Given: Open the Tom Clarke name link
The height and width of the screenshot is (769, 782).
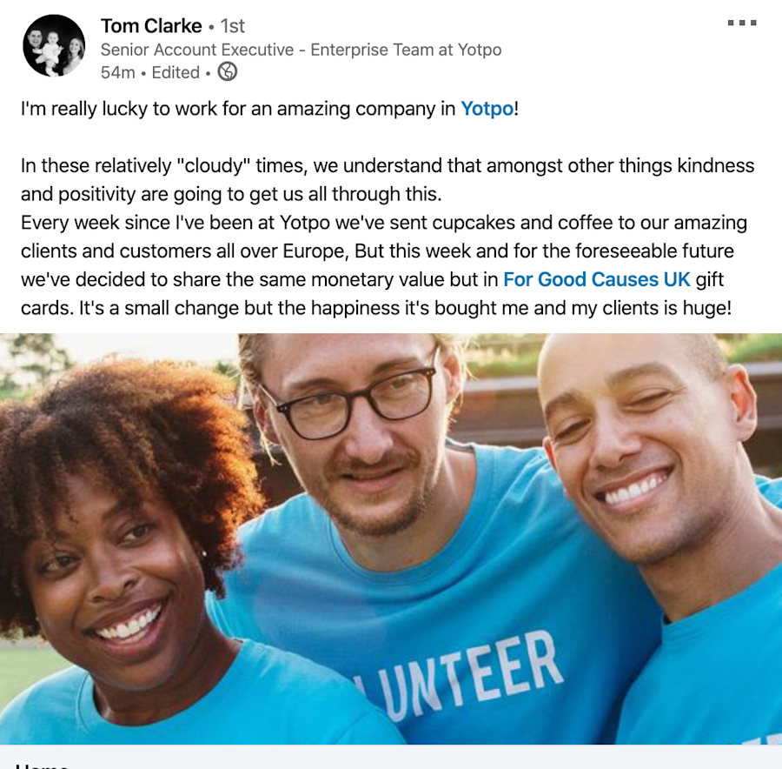Looking at the screenshot, I should [x=151, y=25].
